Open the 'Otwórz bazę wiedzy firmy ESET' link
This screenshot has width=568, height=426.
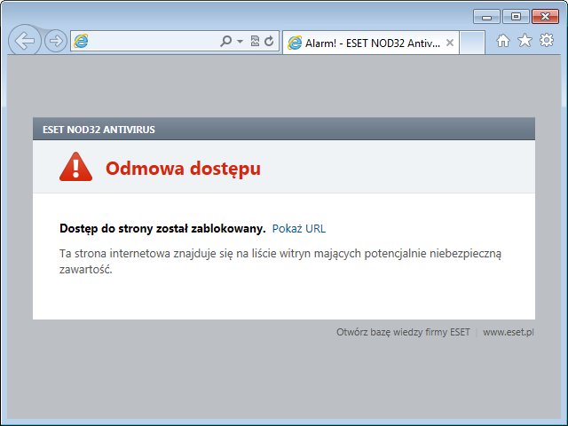click(x=403, y=332)
